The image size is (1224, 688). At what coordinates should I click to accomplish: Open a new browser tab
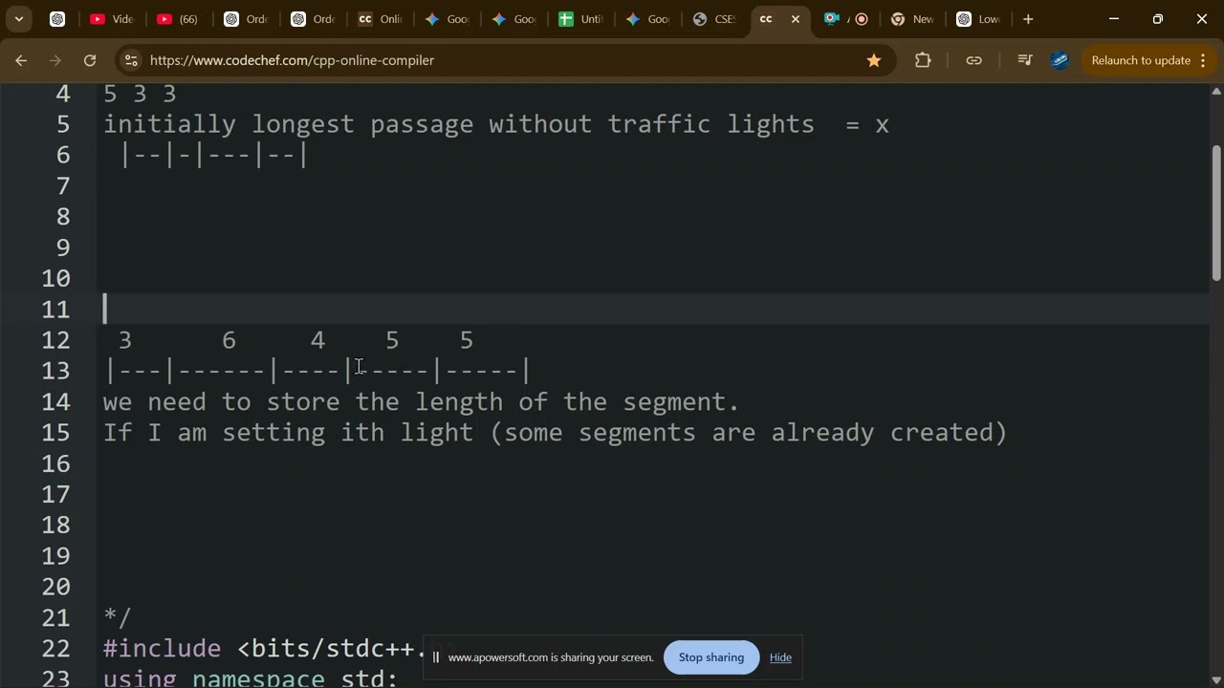click(1029, 19)
